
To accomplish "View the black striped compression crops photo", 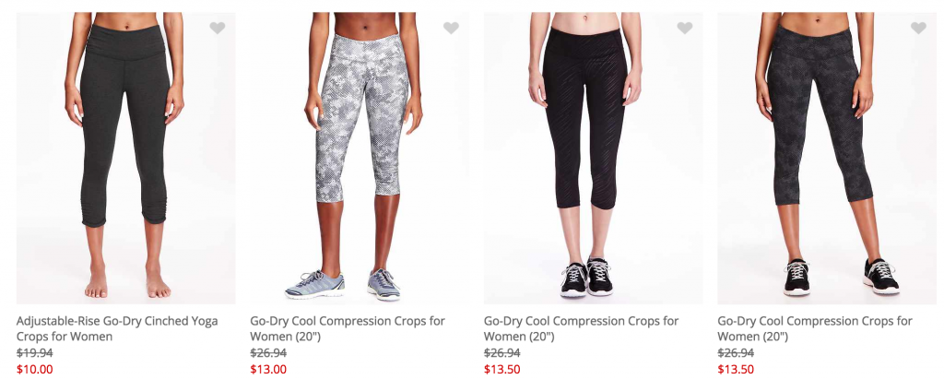I will click(593, 158).
